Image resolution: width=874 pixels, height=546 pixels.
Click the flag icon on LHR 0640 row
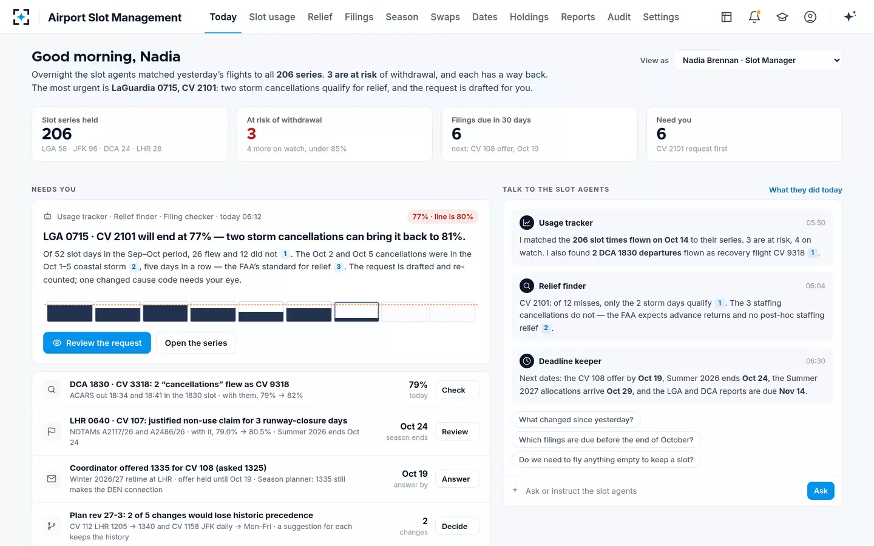52,431
